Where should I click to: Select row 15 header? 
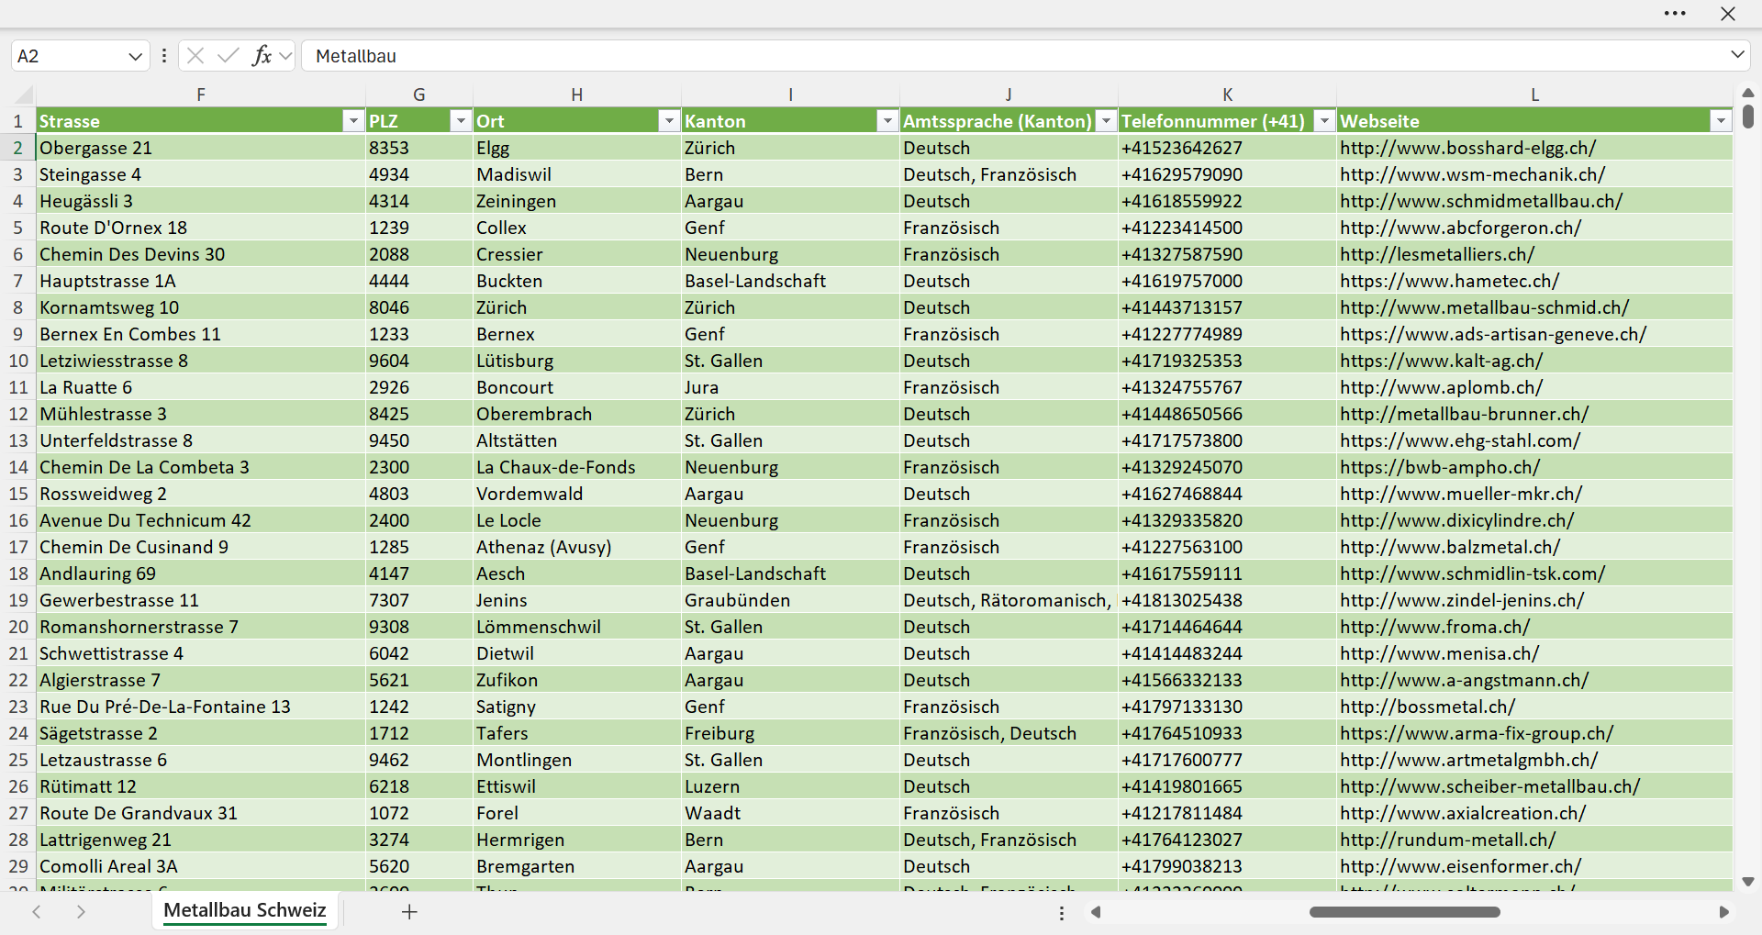[x=17, y=494]
